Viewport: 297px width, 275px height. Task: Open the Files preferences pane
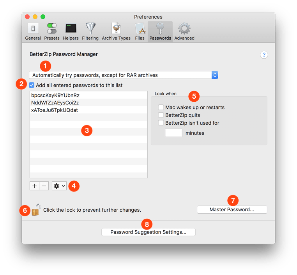pos(140,31)
